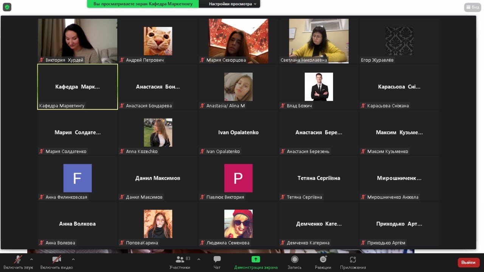Select Павлюк Виктория's pink P avatar
Viewport: 484px width, 272px height.
pos(238,178)
